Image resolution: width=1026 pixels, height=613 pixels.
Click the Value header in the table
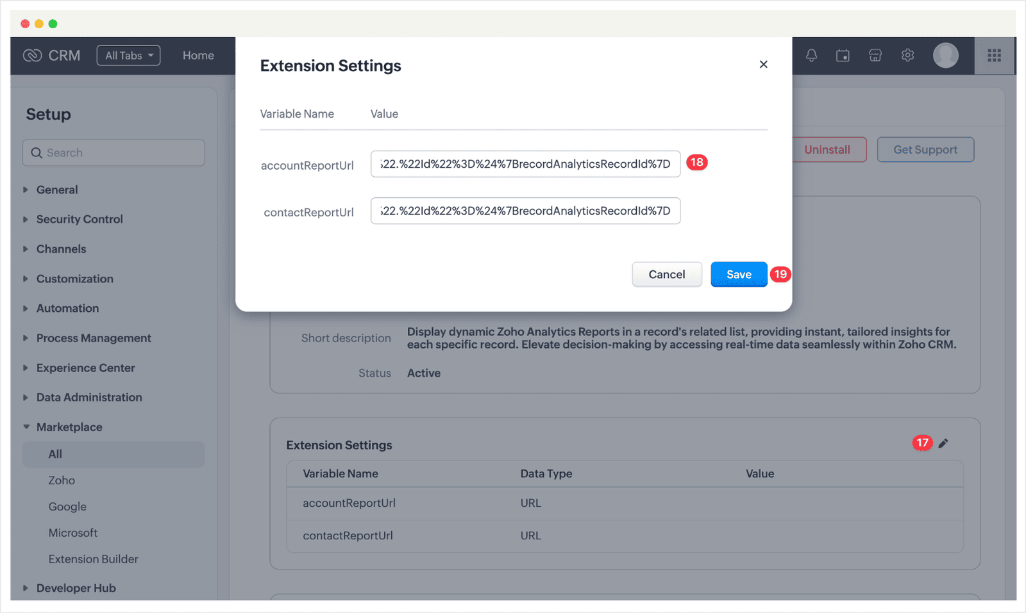(760, 474)
